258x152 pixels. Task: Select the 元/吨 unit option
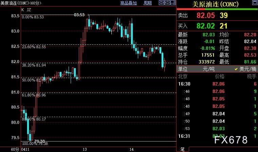click(x=208, y=69)
